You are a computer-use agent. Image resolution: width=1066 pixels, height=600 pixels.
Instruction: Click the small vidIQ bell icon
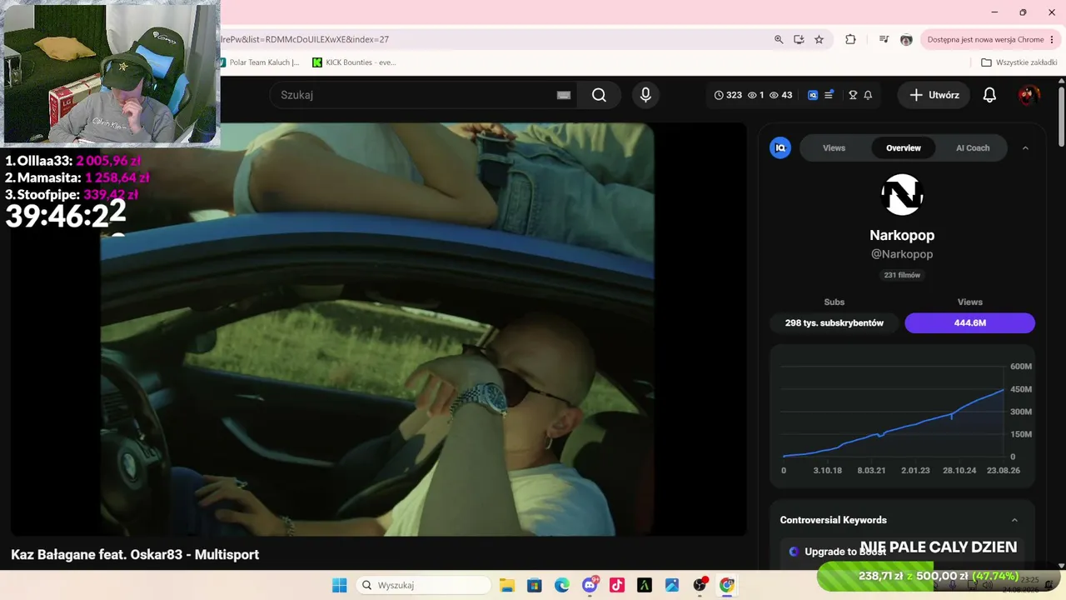point(868,95)
